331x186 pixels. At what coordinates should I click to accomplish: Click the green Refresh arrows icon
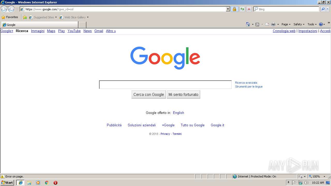pyautogui.click(x=242, y=9)
